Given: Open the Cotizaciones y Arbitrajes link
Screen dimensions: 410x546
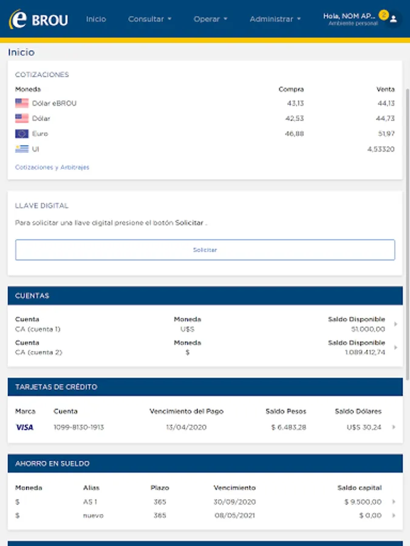Looking at the screenshot, I should coord(52,167).
